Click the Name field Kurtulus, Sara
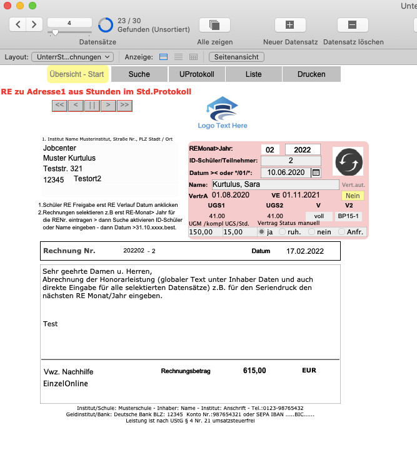The width and height of the screenshot is (417, 450). point(276,184)
